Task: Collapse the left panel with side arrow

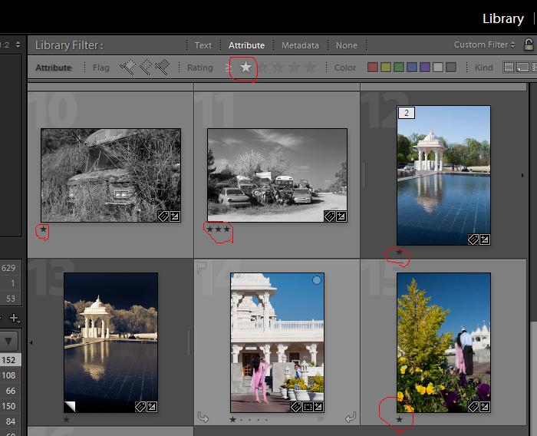Action: click(x=31, y=342)
